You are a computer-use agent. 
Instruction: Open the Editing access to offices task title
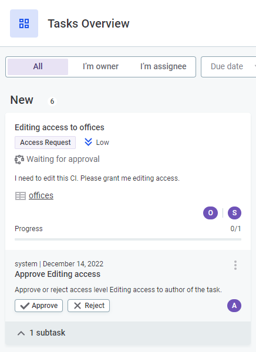(59, 127)
